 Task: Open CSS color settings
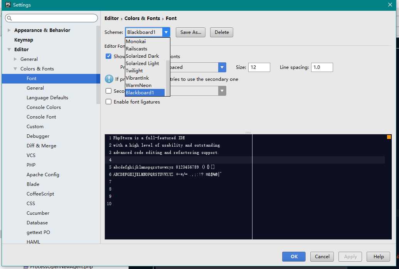[30, 204]
